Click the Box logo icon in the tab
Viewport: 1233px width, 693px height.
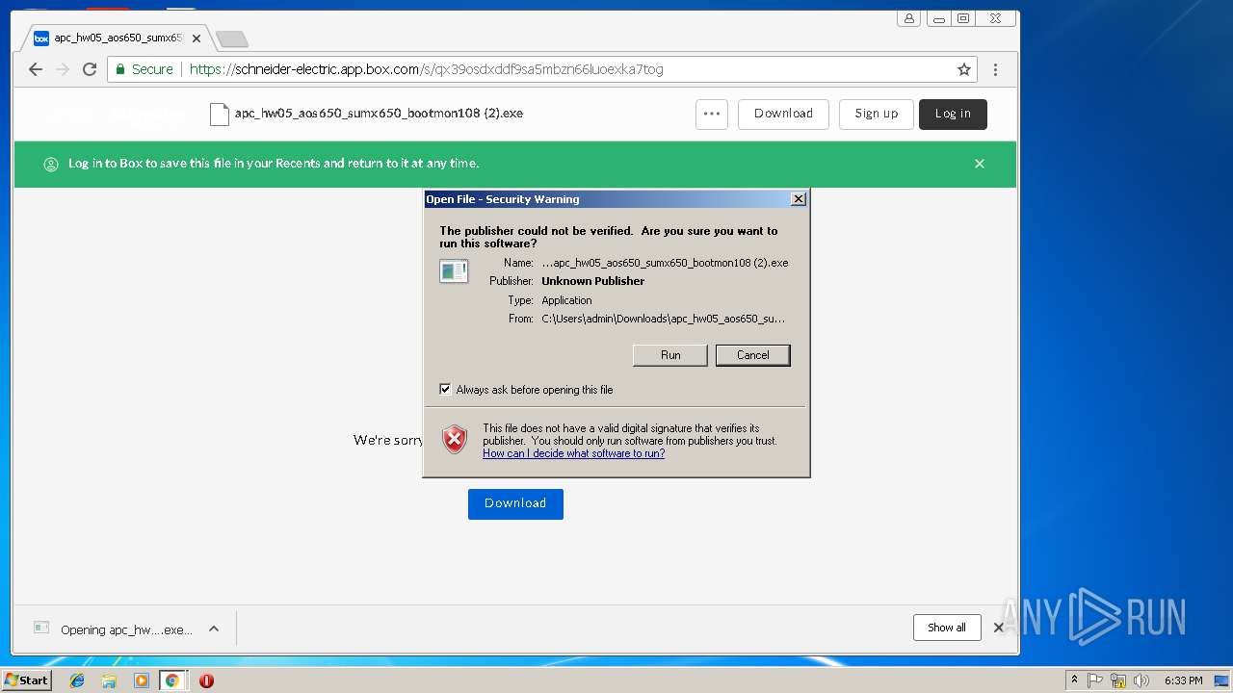41,38
